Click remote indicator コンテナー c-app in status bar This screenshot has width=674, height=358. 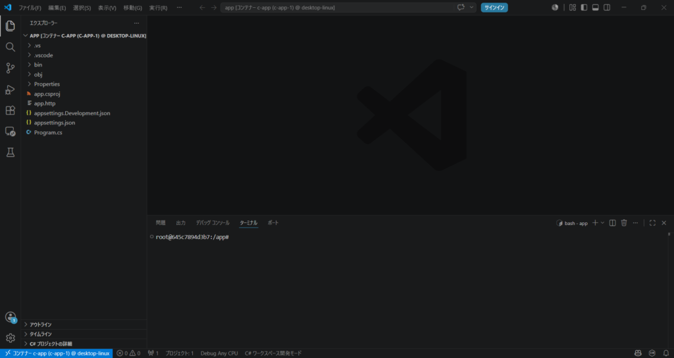57,353
